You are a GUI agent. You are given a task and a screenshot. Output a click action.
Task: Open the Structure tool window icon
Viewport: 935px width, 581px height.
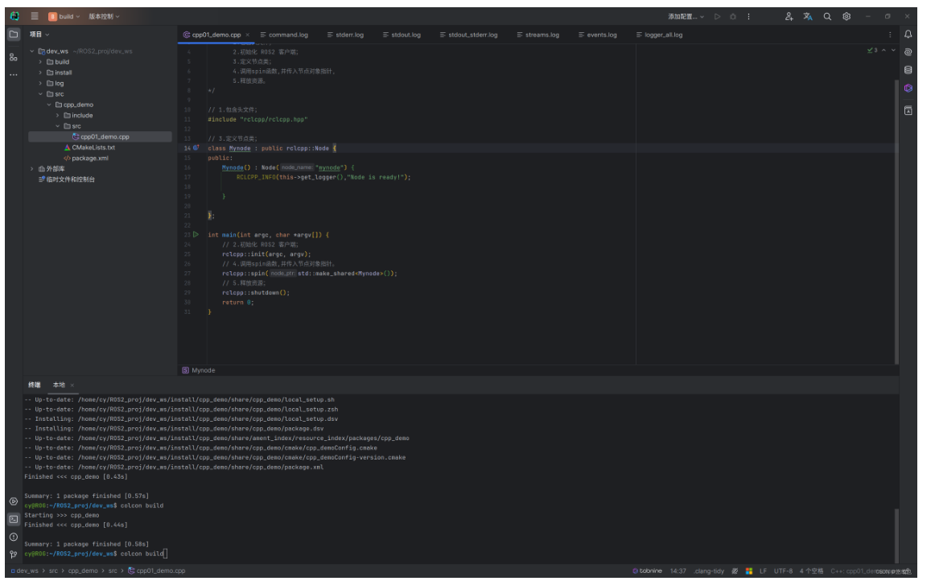pyautogui.click(x=14, y=57)
